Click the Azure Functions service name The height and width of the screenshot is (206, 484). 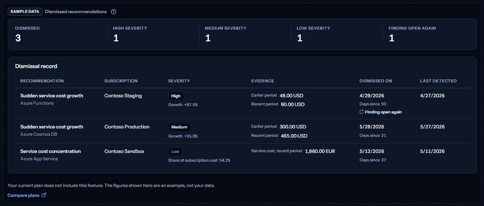click(x=37, y=103)
